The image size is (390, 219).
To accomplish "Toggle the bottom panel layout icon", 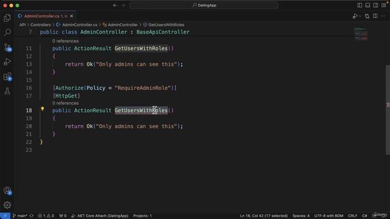I will pos(367,5).
